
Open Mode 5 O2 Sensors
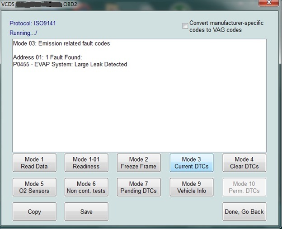click(x=34, y=187)
